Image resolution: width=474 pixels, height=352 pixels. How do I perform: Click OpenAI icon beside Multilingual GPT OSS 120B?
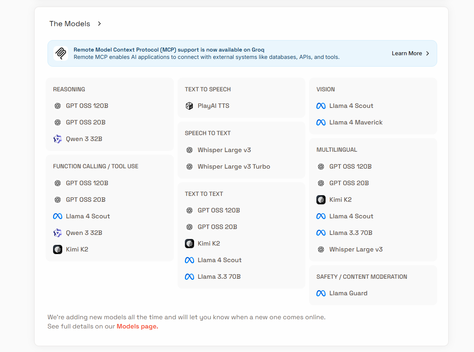[x=321, y=167]
